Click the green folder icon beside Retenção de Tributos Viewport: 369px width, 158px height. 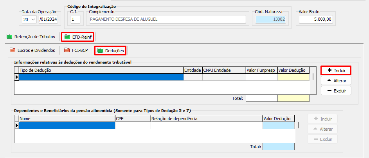click(x=9, y=37)
